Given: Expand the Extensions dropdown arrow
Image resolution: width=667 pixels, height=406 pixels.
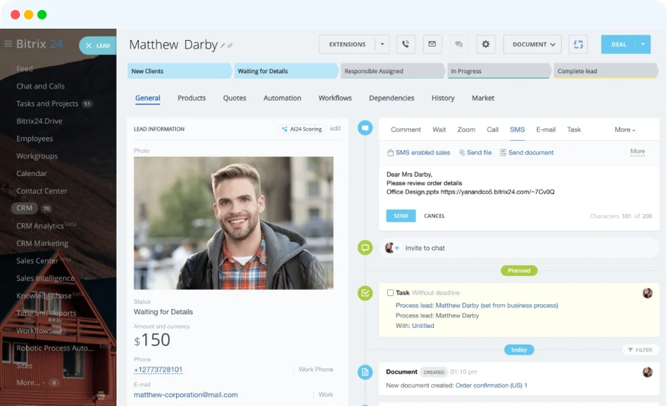Looking at the screenshot, I should coord(382,44).
